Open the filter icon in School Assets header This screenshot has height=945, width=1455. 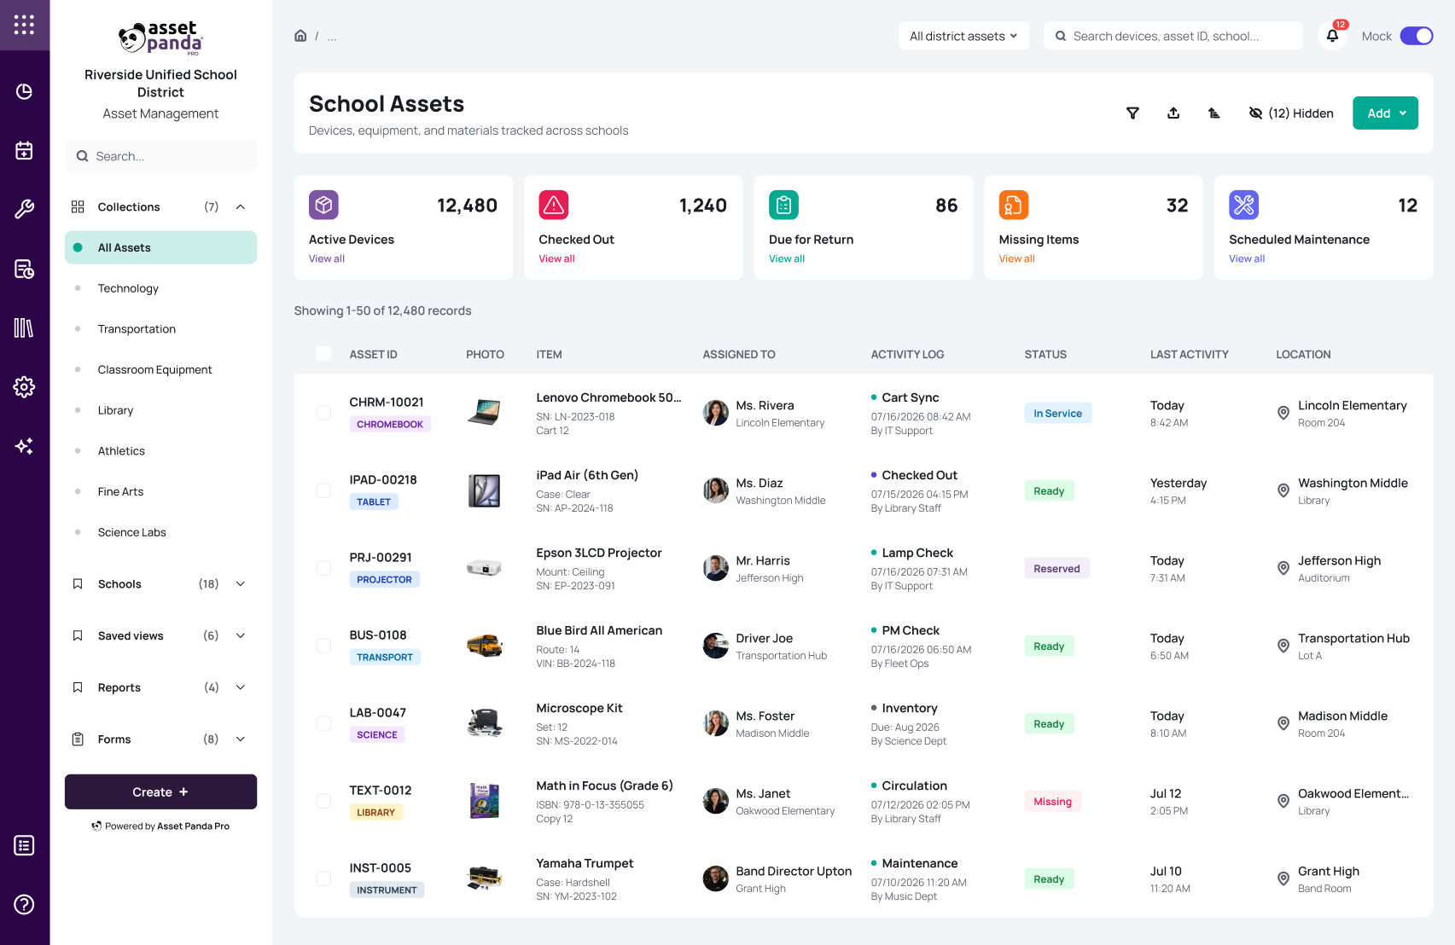tap(1132, 113)
